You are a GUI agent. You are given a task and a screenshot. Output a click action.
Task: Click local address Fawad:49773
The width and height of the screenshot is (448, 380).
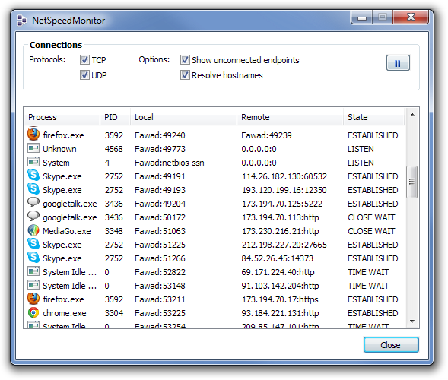point(160,149)
